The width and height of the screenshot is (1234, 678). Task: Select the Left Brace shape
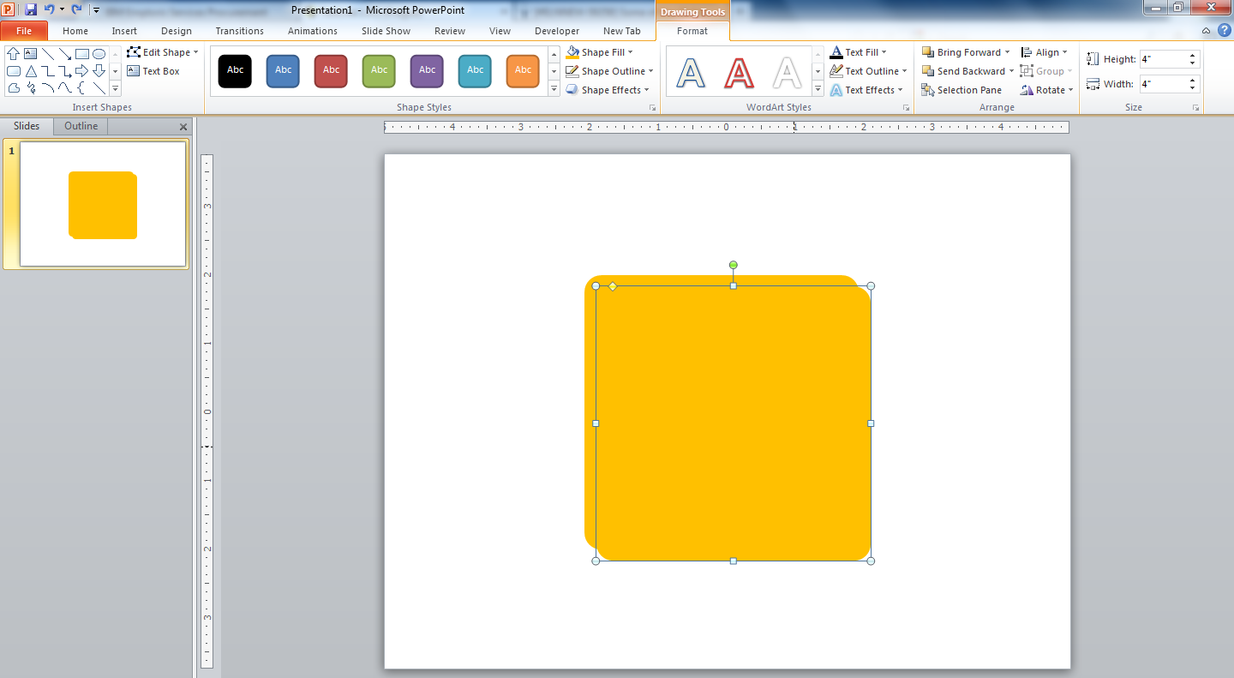[x=81, y=88]
